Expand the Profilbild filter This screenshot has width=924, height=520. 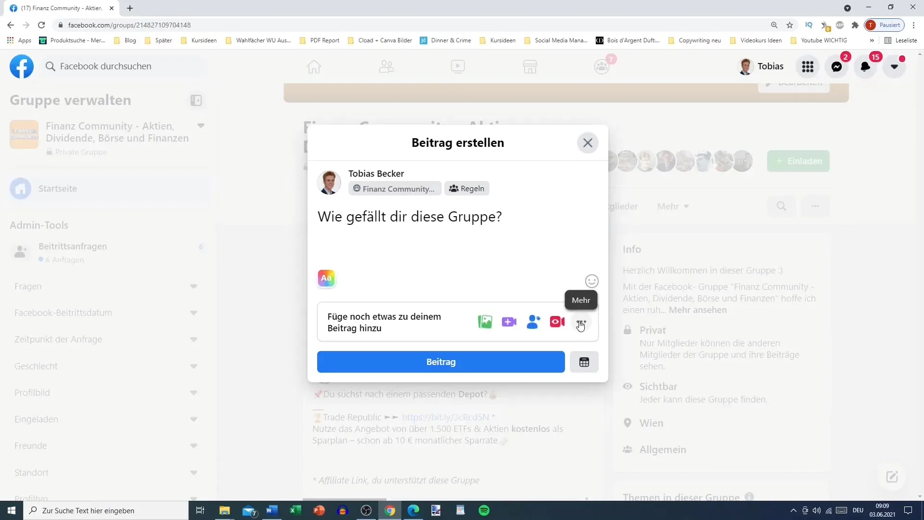pyautogui.click(x=193, y=393)
